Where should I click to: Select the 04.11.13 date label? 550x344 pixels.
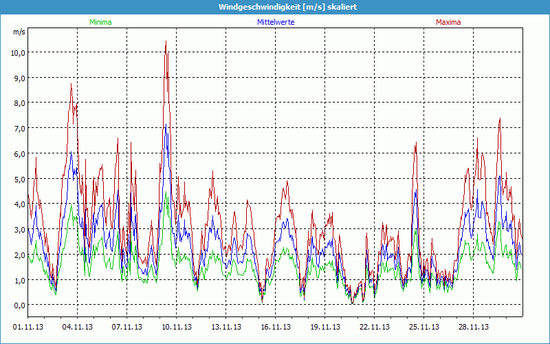point(78,327)
